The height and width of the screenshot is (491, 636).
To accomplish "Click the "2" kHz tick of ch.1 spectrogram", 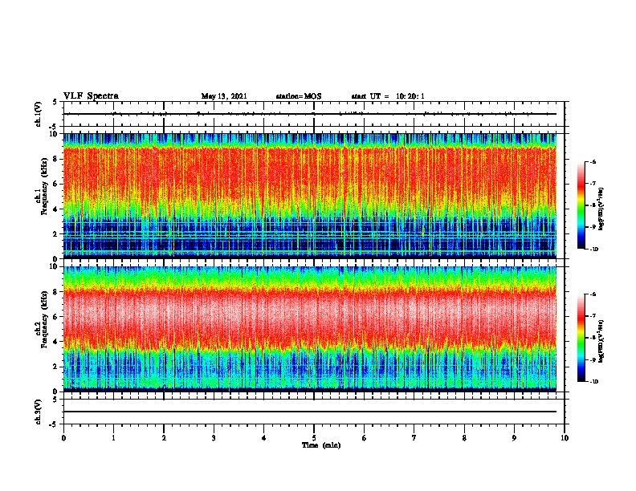I will (56, 234).
